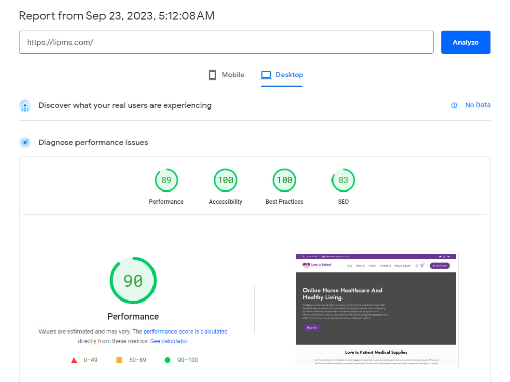Click the diagnose performance issues icon
Screen dimensions: 510x382
[25, 142]
